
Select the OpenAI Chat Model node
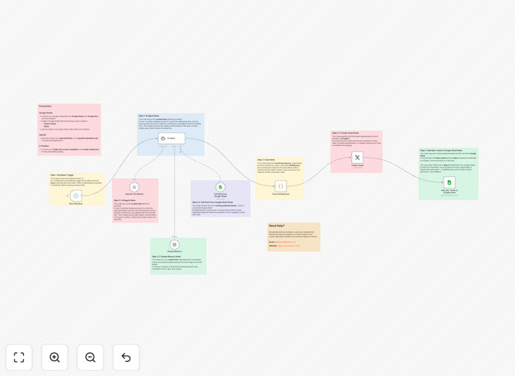click(x=134, y=187)
